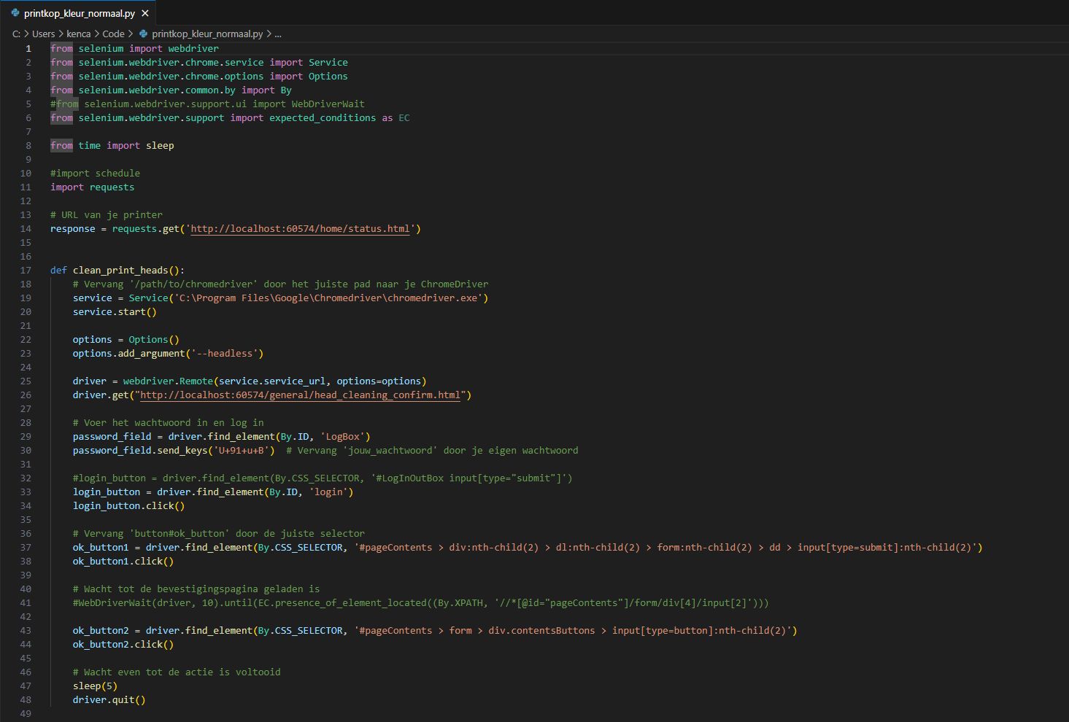Click 'sleep' import on line 8
1069x722 pixels.
pos(160,146)
